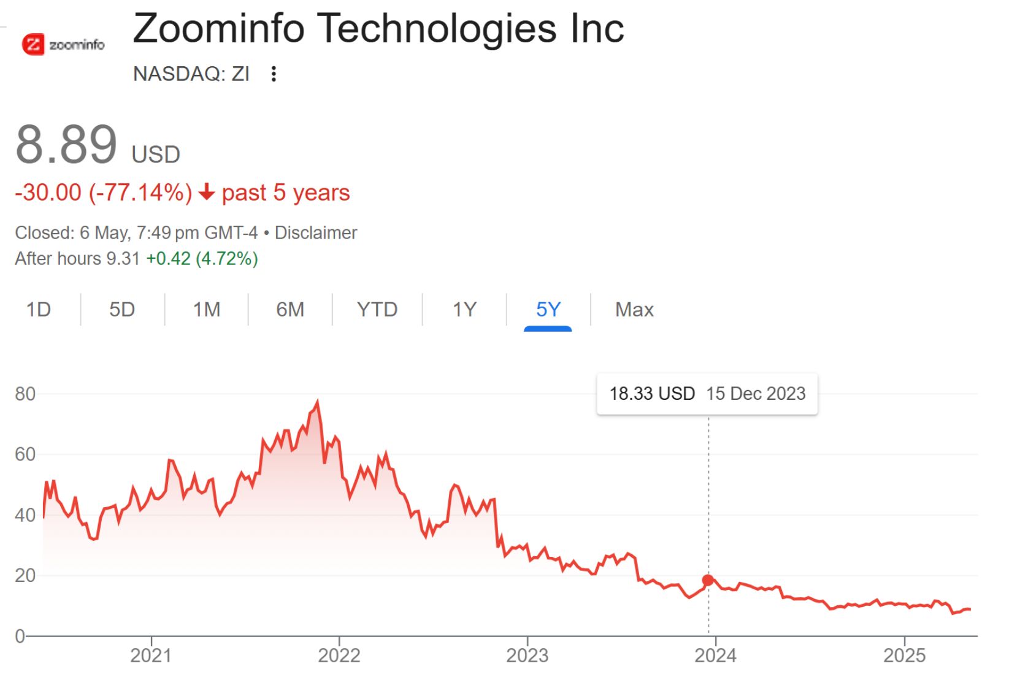Click the ZoomInfo company logo icon
Screen dimensions: 1012x685
(x=35, y=44)
